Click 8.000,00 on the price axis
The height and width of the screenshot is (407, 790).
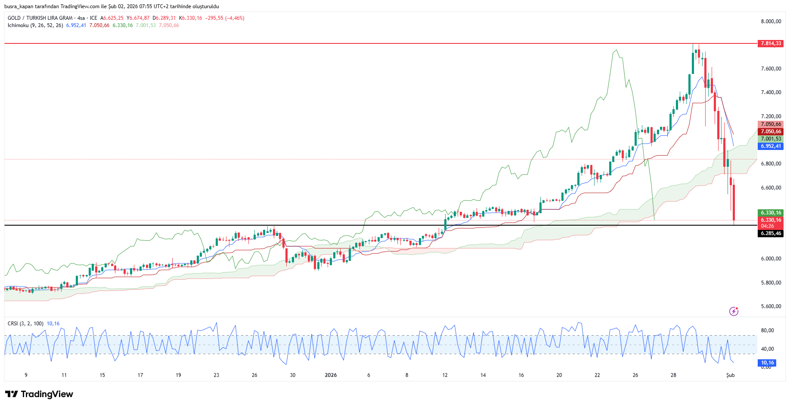pos(771,21)
